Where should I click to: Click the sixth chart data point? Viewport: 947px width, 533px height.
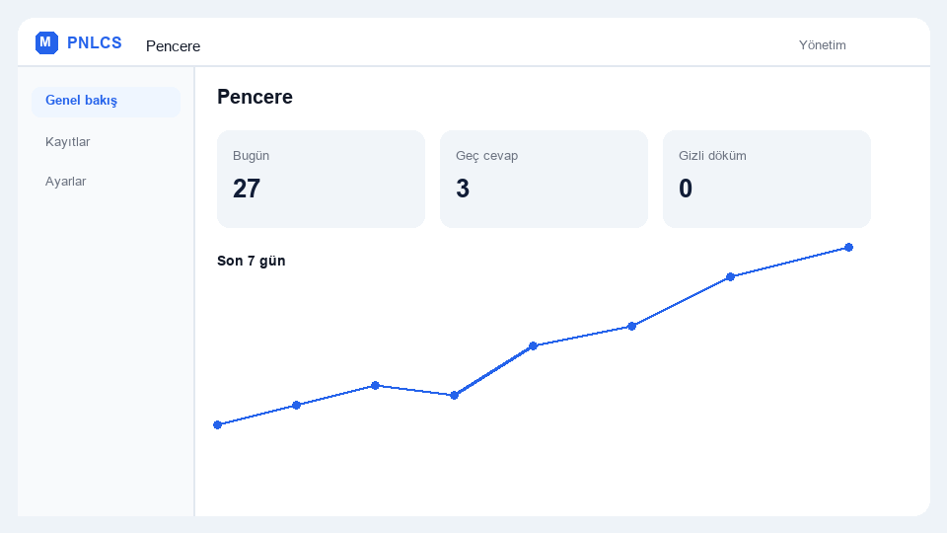(x=631, y=327)
